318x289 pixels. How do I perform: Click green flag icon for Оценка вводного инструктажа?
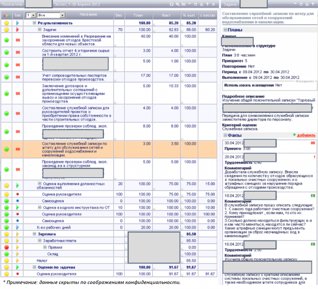pos(18,207)
